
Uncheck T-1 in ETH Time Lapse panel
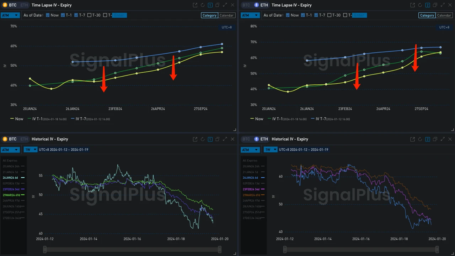[304, 15]
